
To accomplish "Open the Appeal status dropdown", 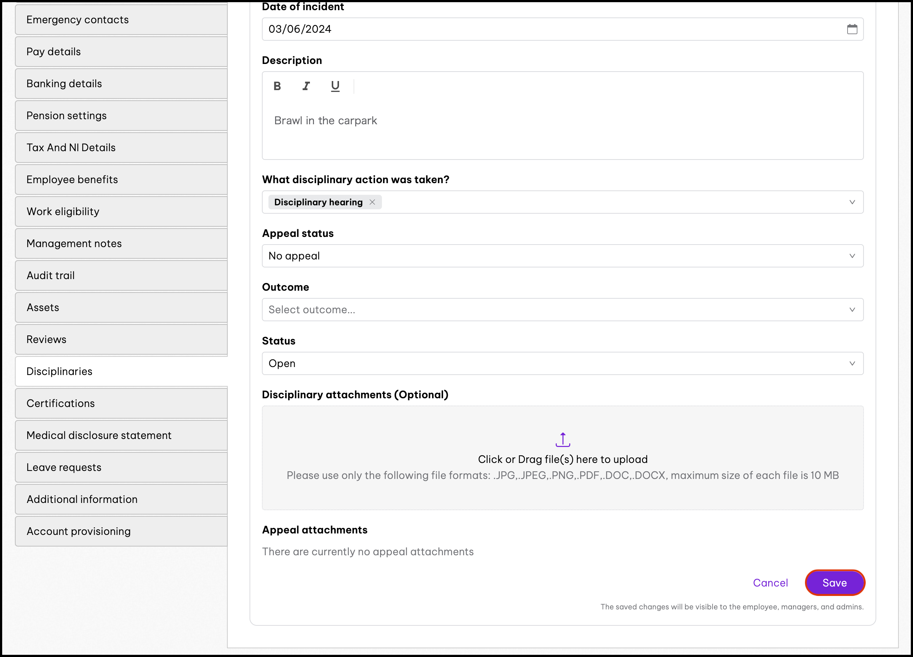I will [x=562, y=256].
